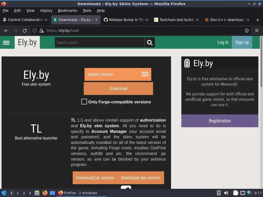Close the Dev-C++ download tab

click(248, 20)
